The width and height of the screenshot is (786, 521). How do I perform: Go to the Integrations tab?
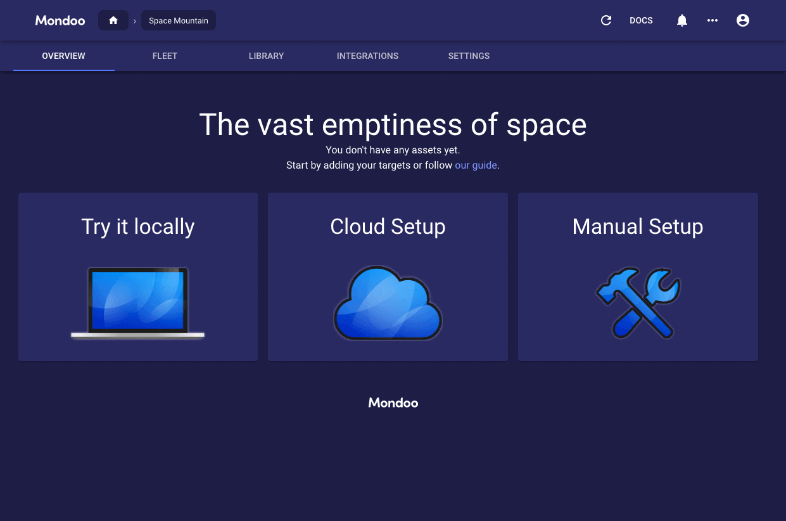(367, 56)
